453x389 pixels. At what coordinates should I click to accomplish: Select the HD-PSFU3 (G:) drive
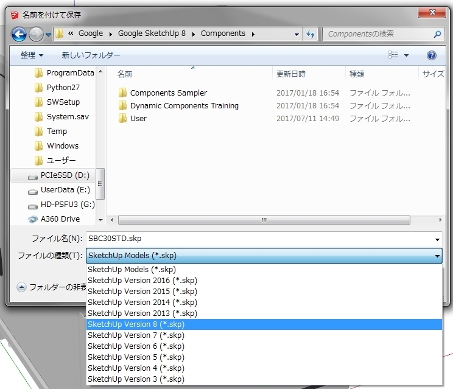[x=61, y=205]
